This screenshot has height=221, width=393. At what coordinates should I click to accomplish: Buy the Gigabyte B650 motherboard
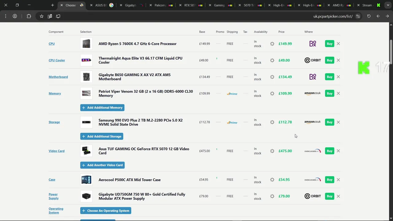click(329, 77)
